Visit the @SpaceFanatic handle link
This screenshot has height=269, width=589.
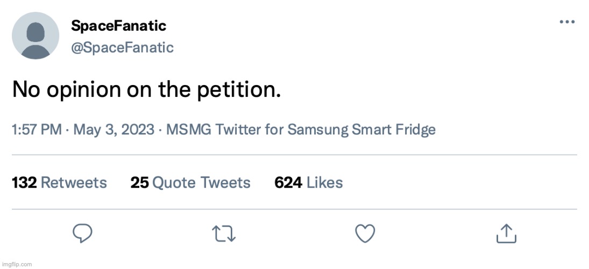click(x=122, y=47)
